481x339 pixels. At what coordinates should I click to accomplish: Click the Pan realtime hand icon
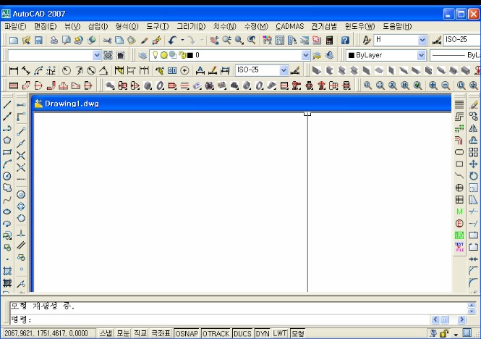tap(214, 41)
